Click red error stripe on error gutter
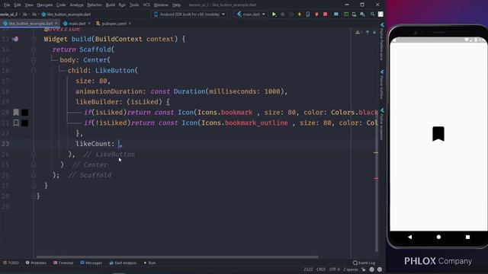The height and width of the screenshot is (274, 488). click(376, 179)
